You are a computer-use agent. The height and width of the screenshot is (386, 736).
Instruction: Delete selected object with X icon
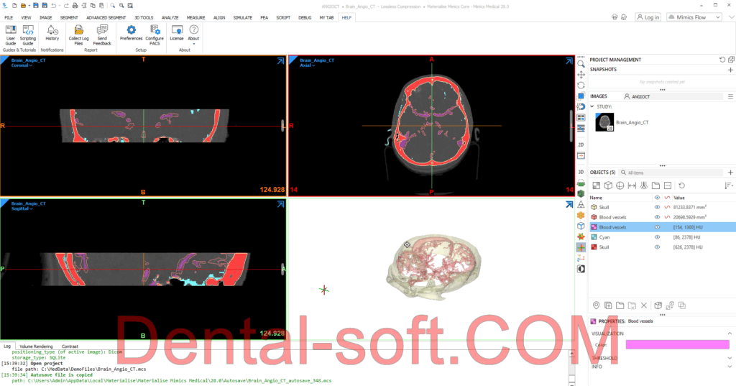(x=644, y=305)
